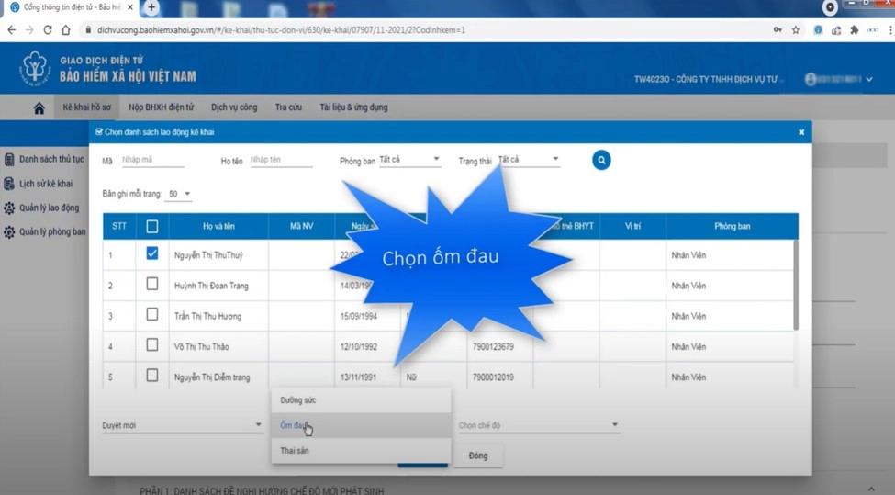This screenshot has width=895, height=495.
Task: Click the home icon in navigation bar
Action: [39, 107]
